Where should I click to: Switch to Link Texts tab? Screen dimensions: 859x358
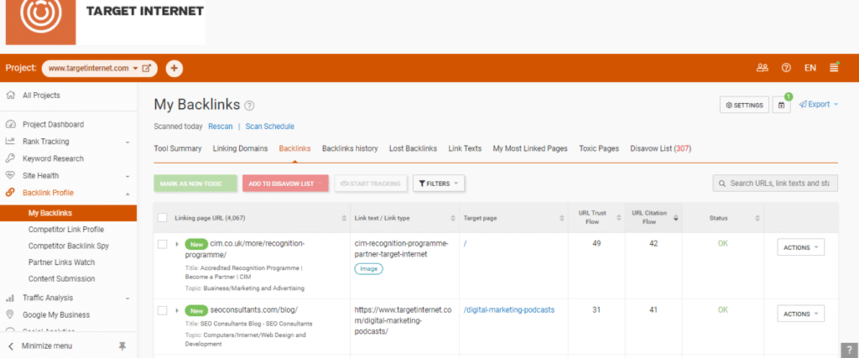(465, 149)
